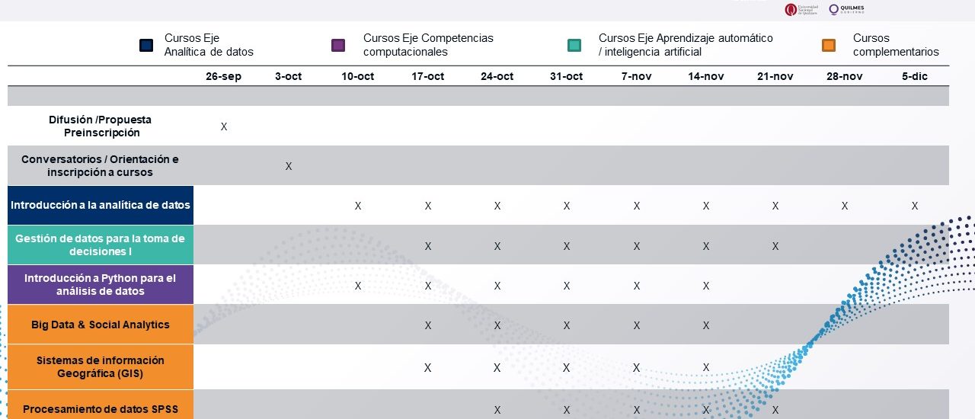Select the purple Competencias computacionales legend square

point(338,45)
